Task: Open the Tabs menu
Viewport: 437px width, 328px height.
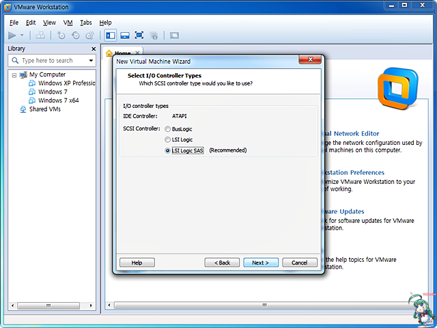Action: 86,23
